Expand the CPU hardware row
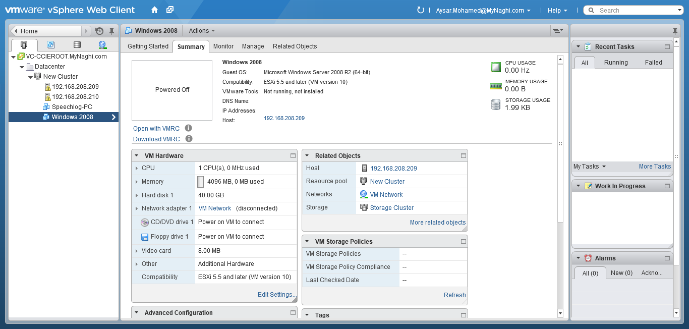Screen dimensions: 689x329 point(137,168)
